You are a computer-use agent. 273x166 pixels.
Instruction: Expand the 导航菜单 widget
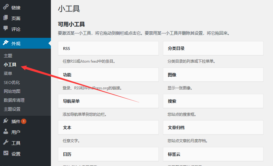(108, 101)
